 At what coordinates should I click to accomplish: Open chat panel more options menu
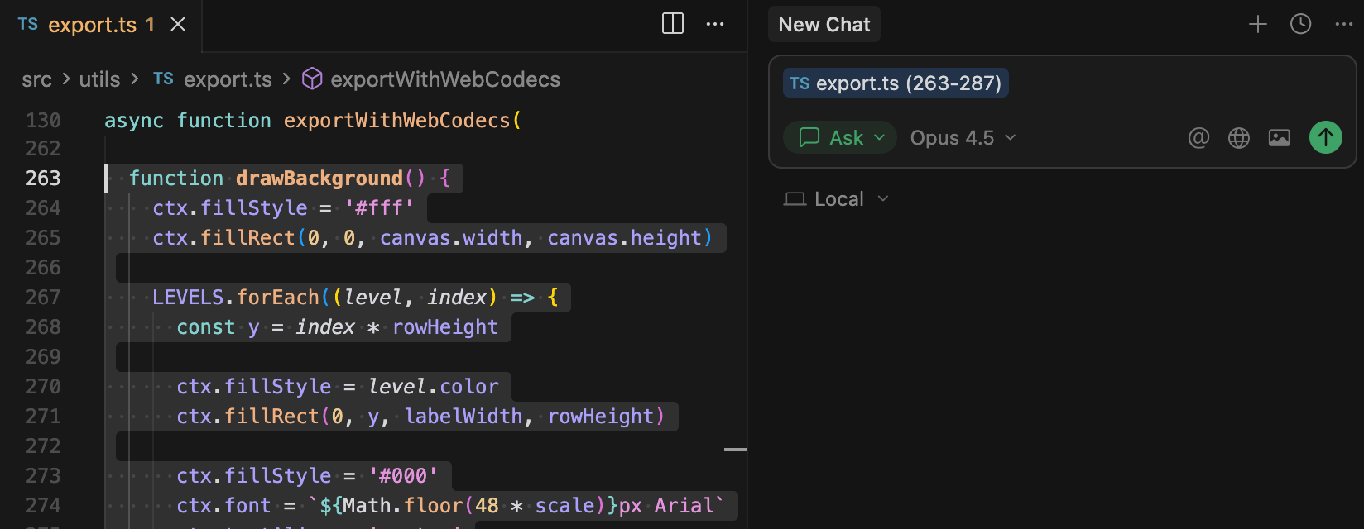(1343, 25)
